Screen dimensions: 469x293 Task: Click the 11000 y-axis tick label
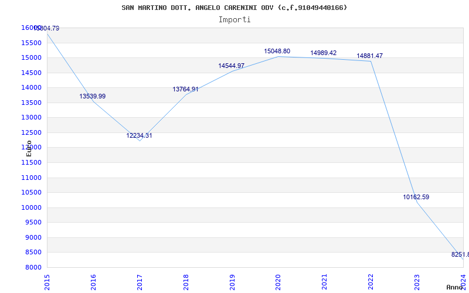(31, 178)
